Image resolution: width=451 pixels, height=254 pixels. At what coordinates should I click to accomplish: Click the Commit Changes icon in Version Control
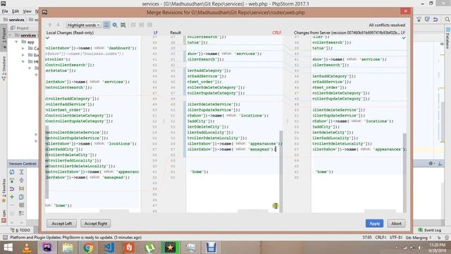[12, 181]
